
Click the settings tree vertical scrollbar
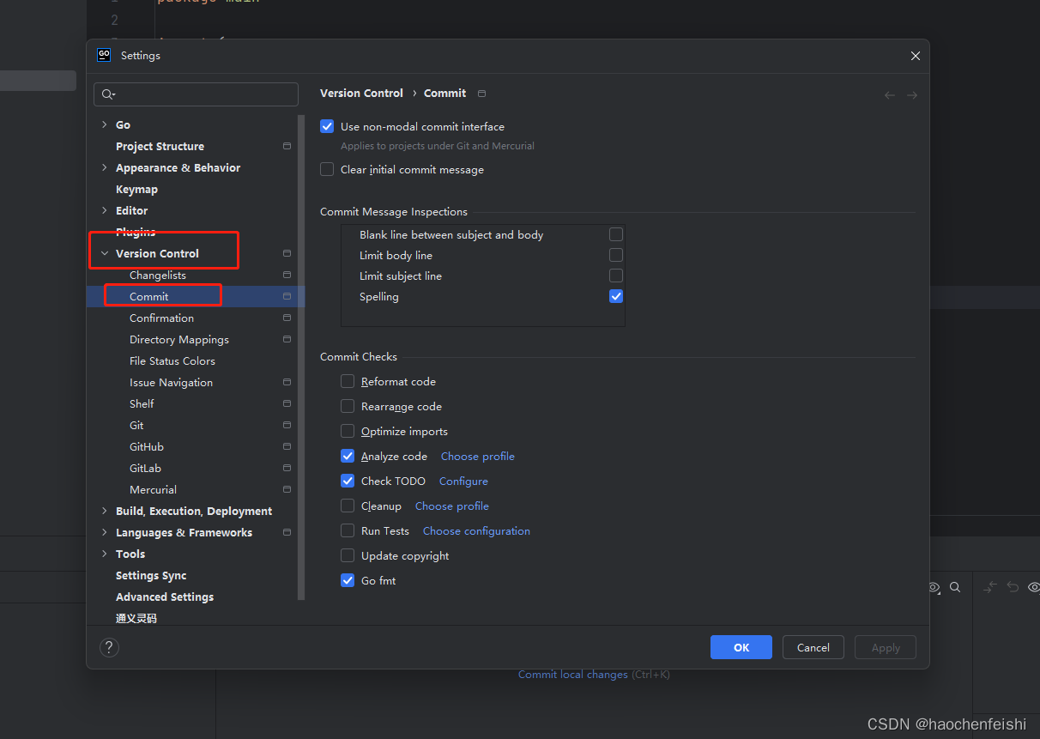[x=301, y=356]
